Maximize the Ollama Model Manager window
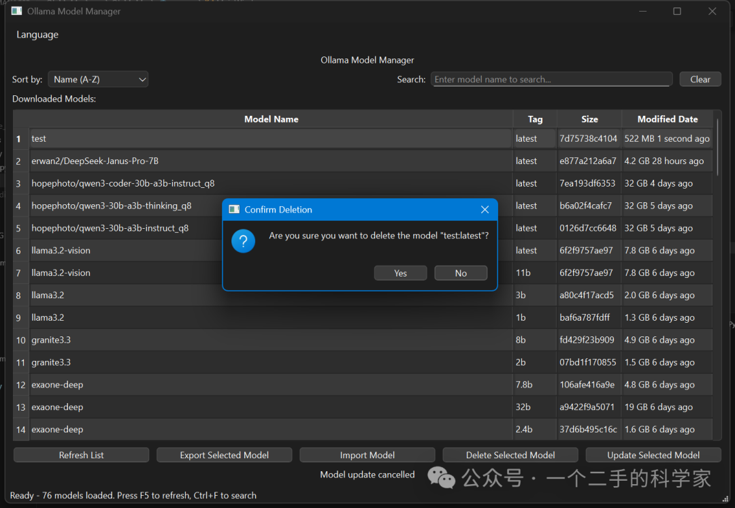735x508 pixels. point(677,12)
